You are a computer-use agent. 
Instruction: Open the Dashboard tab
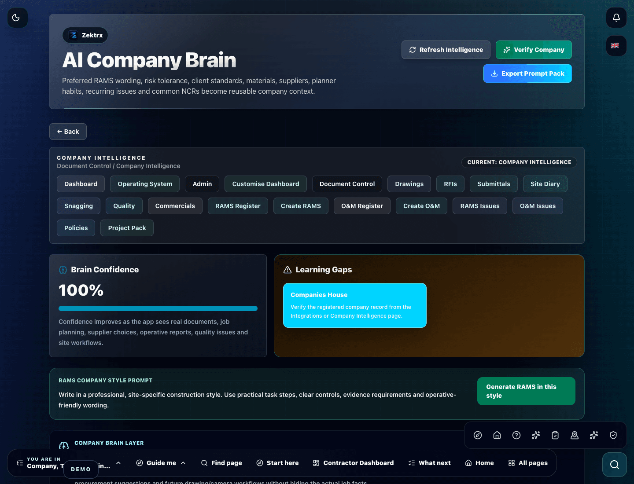tap(81, 184)
